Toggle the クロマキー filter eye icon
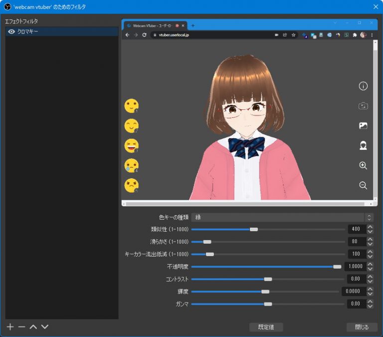The width and height of the screenshot is (383, 337). [11, 32]
